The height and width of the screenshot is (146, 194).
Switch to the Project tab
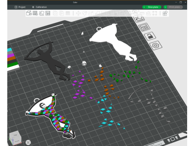pos(20,7)
